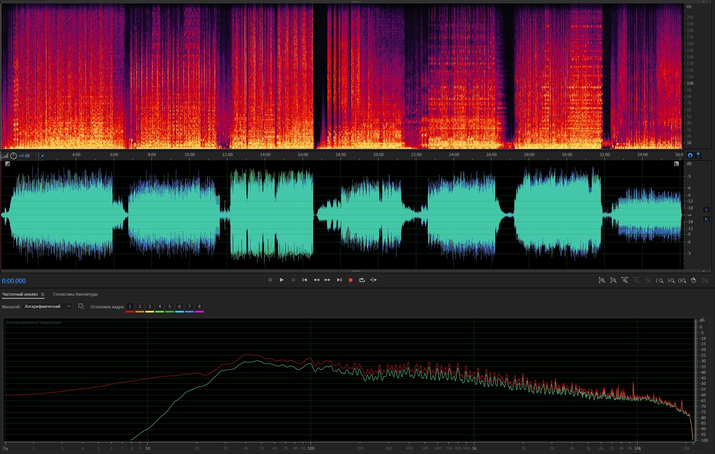Click the fade-in handle at waveform start
Viewport: 715px width, 454px height.
tap(8, 164)
